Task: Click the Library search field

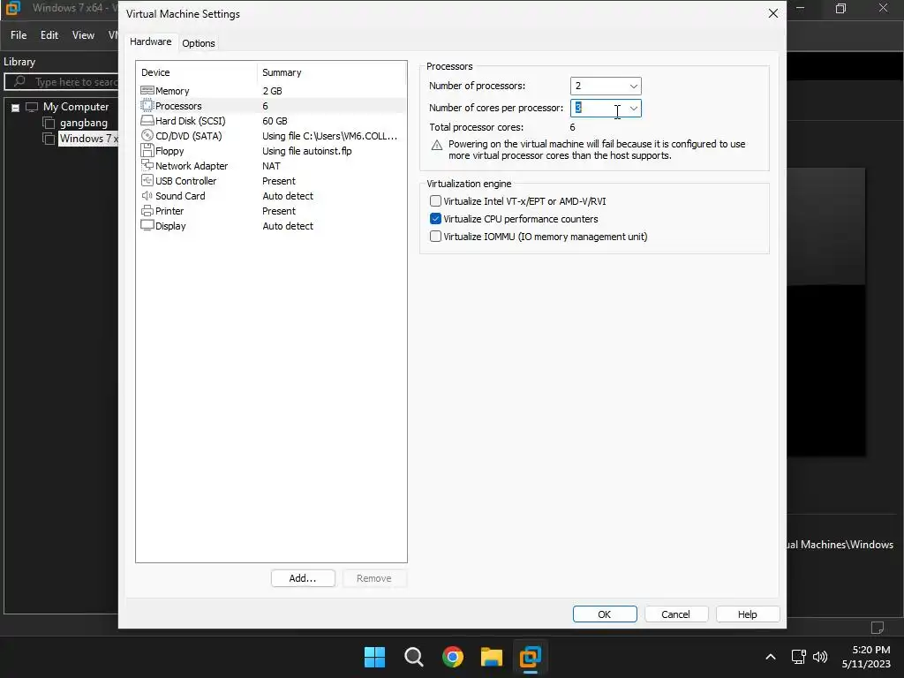Action: pyautogui.click(x=61, y=82)
